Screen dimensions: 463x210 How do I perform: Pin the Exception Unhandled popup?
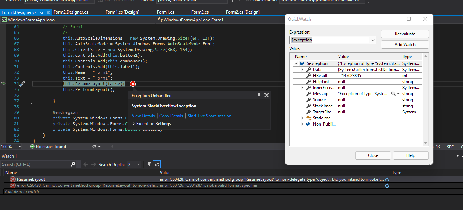pyautogui.click(x=259, y=95)
